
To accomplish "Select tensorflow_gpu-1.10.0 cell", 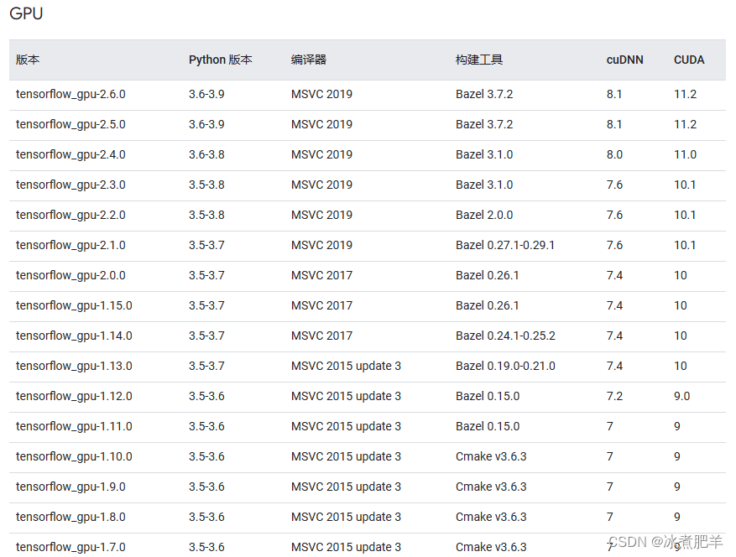I will [x=74, y=456].
